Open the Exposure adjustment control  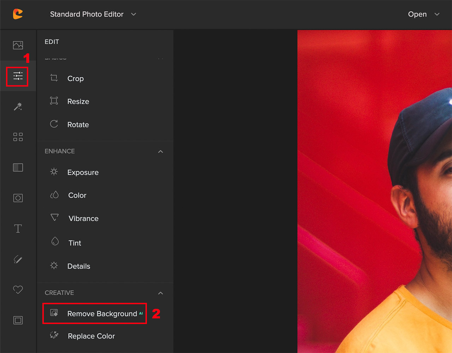(83, 172)
